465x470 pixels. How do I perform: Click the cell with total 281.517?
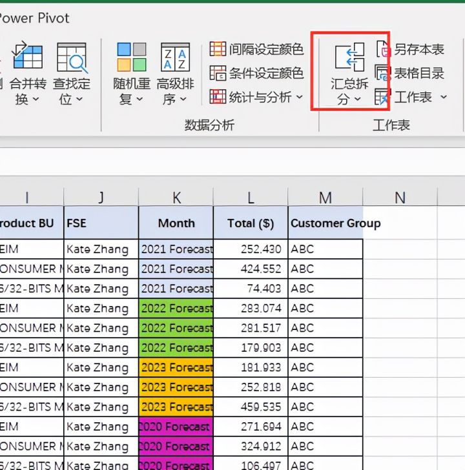point(251,328)
